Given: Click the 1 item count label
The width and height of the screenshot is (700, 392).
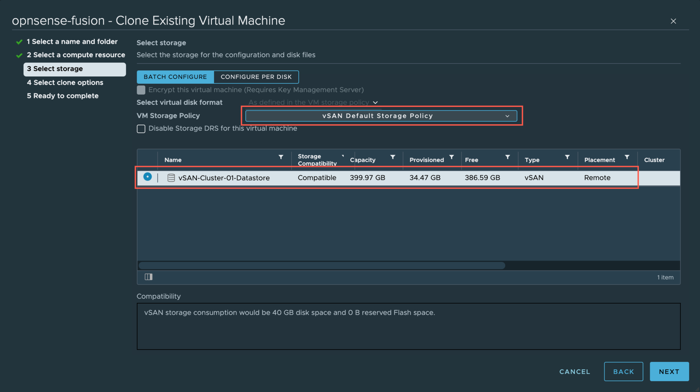Looking at the screenshot, I should click(665, 277).
